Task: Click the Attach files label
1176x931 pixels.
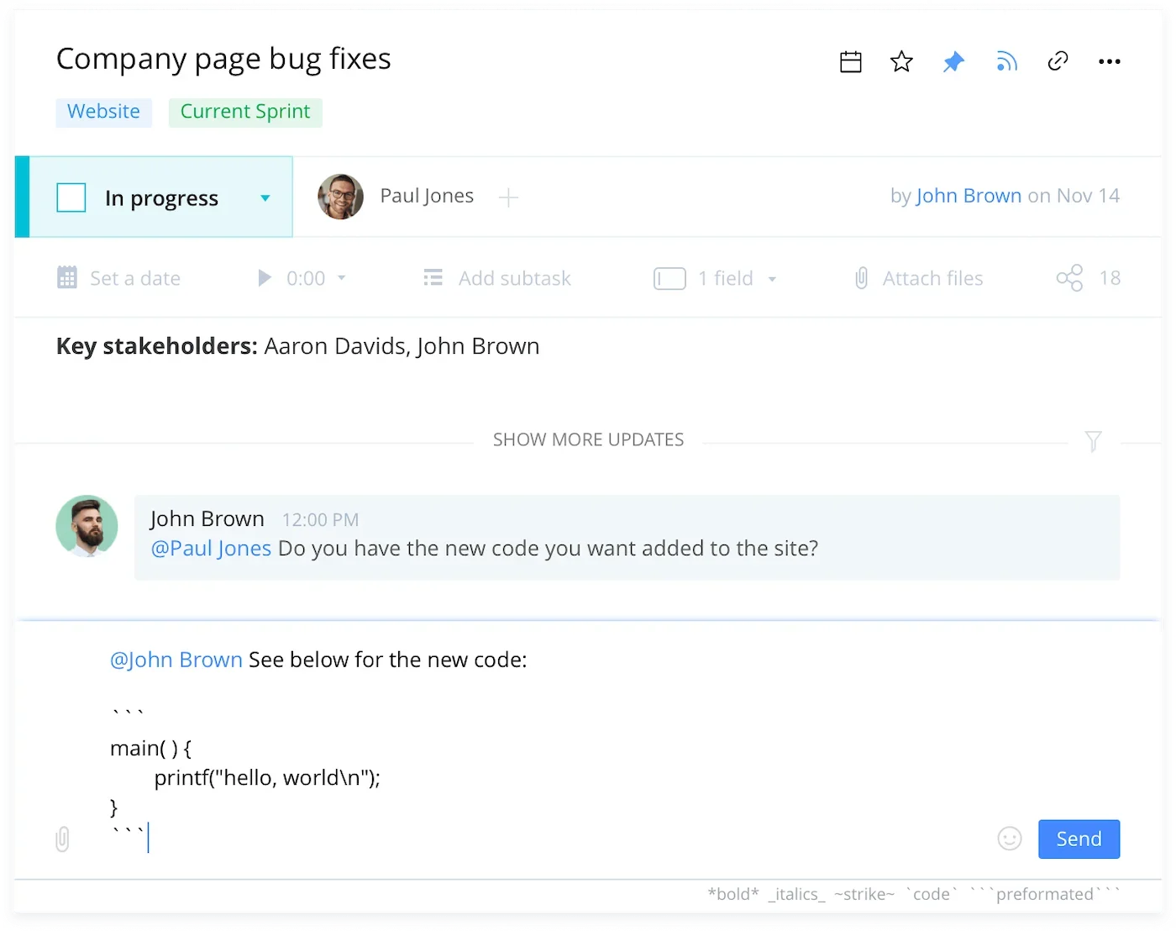Action: [x=932, y=278]
